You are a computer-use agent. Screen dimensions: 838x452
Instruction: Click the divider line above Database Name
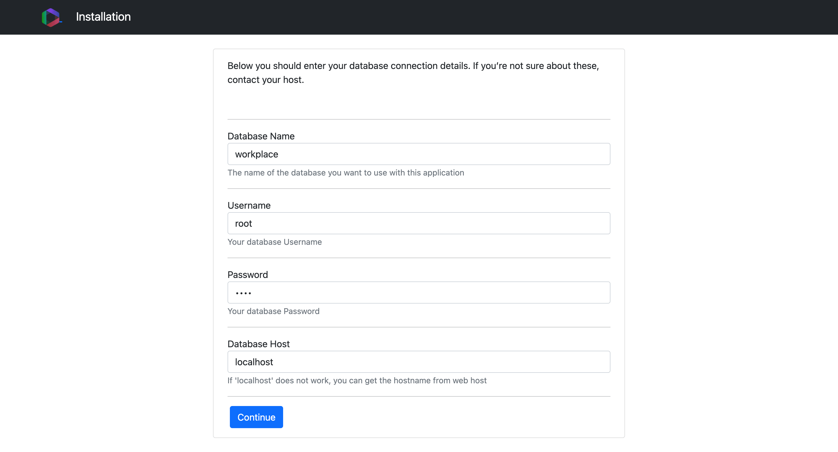418,119
